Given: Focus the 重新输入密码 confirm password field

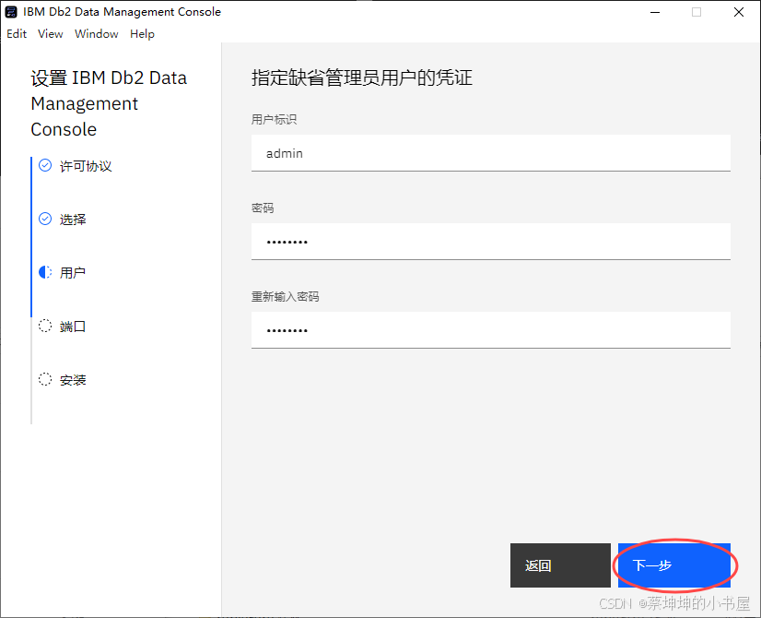Looking at the screenshot, I should pos(491,330).
